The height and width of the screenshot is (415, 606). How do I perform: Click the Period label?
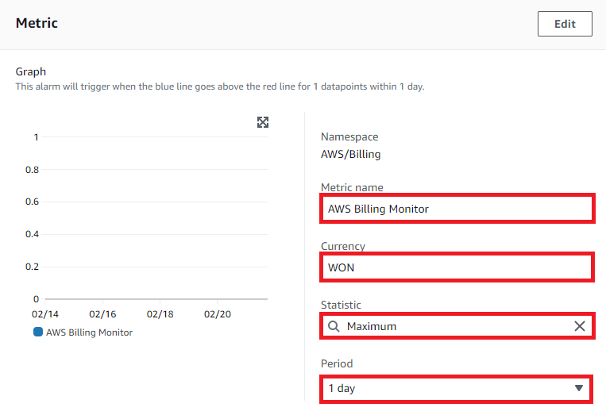(337, 363)
